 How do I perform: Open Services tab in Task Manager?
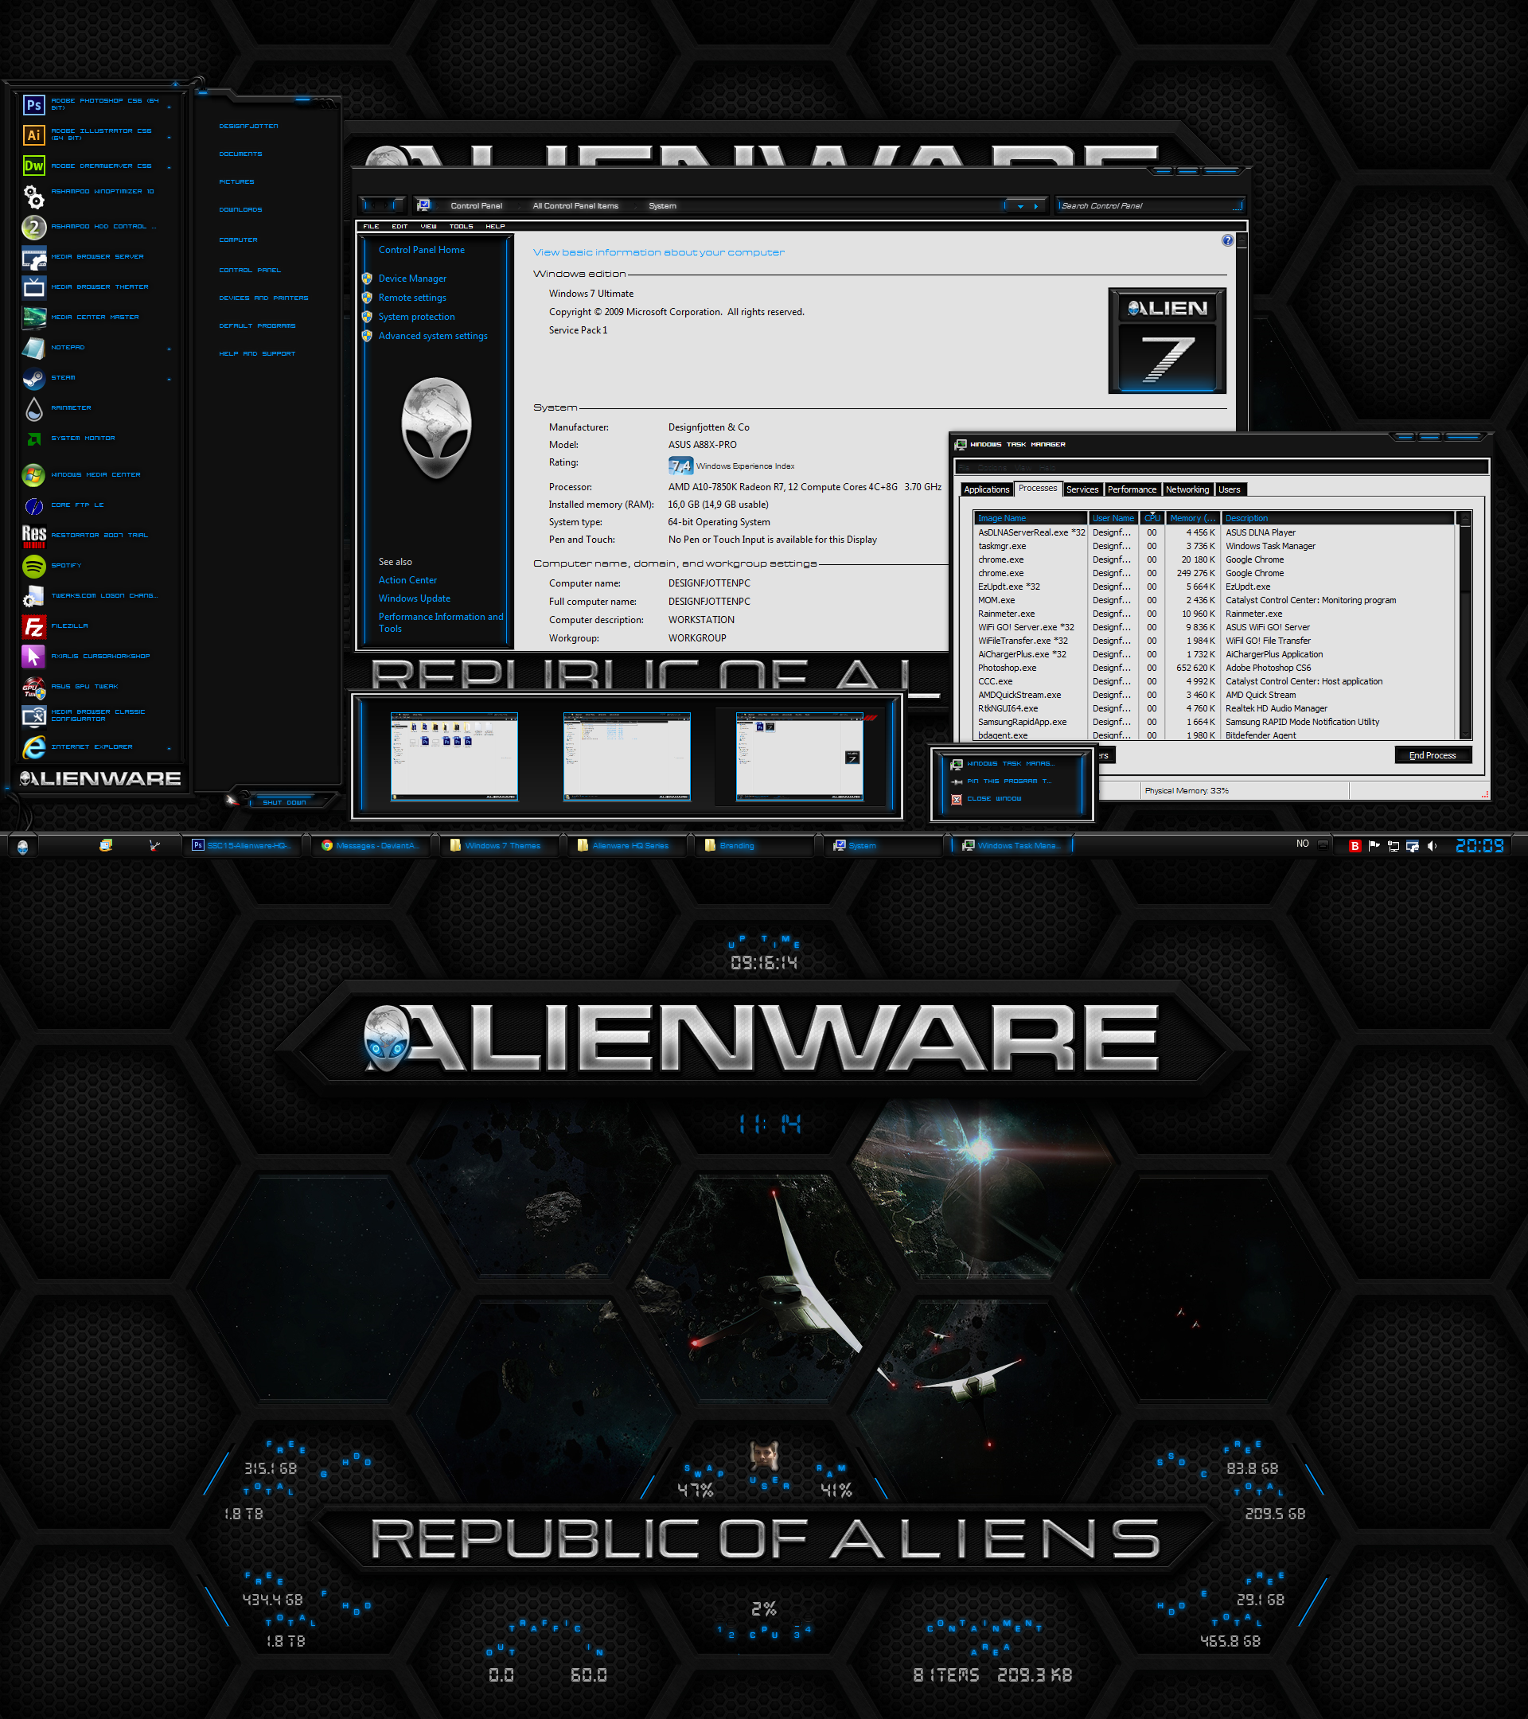click(x=1082, y=489)
